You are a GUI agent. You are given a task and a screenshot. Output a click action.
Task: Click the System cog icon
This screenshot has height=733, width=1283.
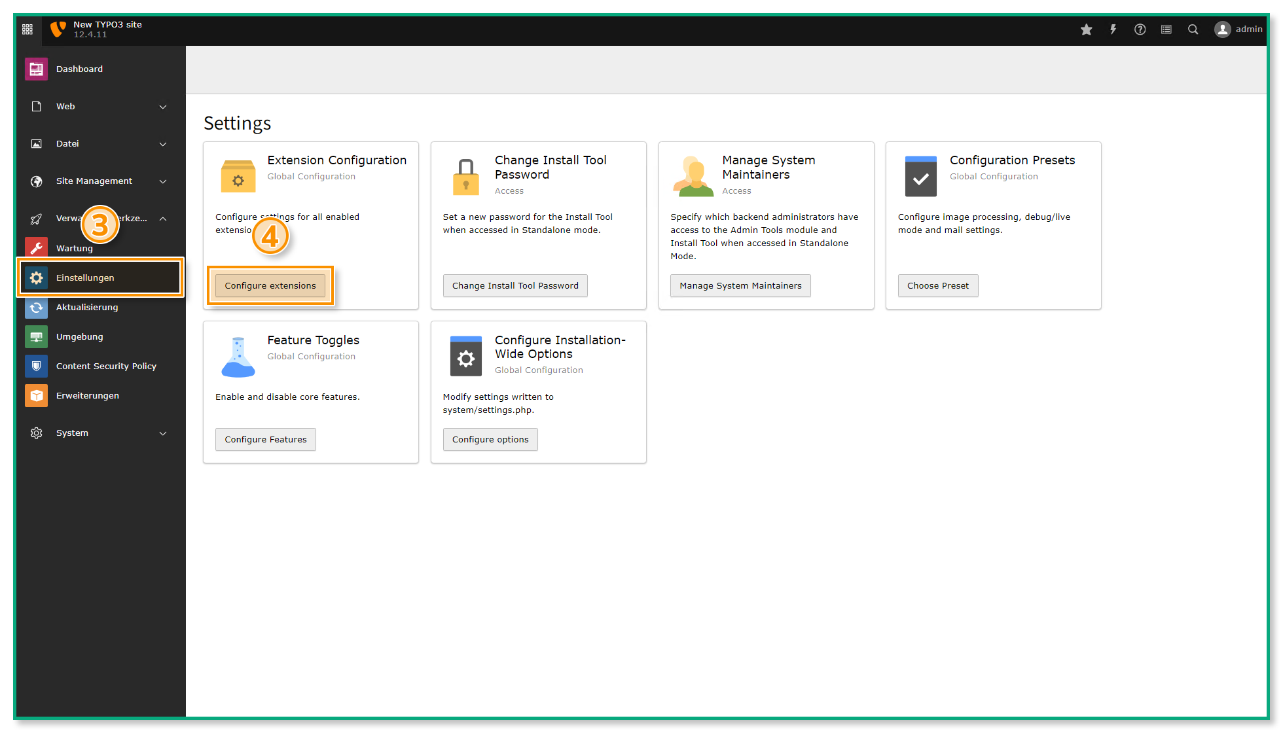tap(37, 433)
